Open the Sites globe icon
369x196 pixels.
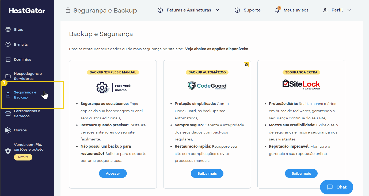(8, 29)
